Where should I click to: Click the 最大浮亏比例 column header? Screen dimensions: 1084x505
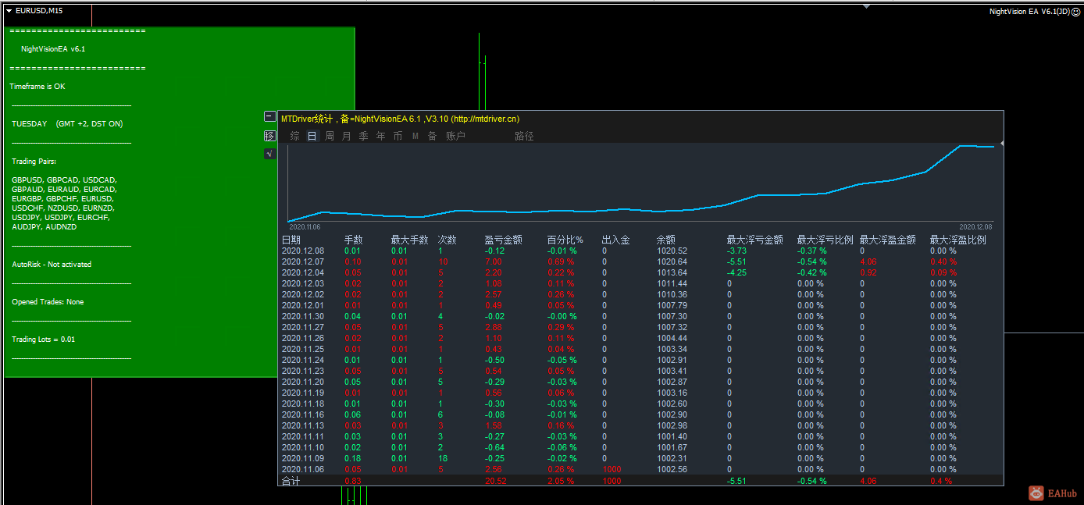825,240
